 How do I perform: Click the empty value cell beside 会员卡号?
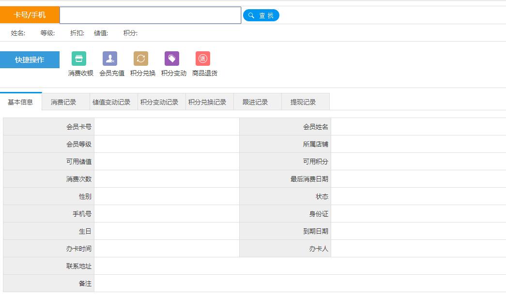pyautogui.click(x=167, y=127)
